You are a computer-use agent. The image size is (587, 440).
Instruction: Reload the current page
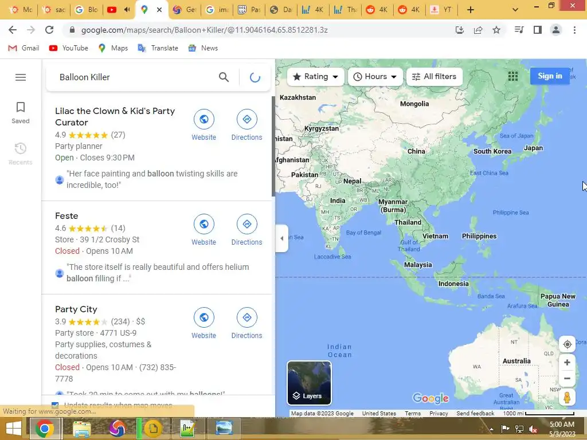(49, 30)
